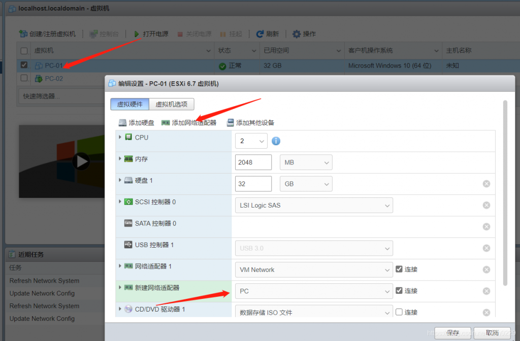Click the Create/Register VM icon
The height and width of the screenshot is (341, 520).
(23, 34)
